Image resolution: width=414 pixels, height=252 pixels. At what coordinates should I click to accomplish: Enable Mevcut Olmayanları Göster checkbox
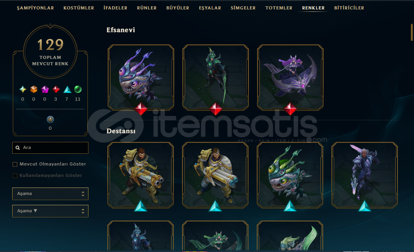coord(15,164)
